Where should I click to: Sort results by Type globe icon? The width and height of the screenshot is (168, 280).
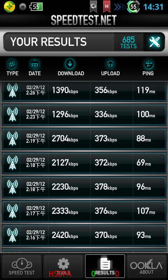(12, 64)
